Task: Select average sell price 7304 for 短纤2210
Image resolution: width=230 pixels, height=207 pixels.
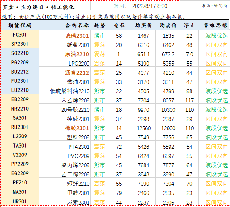Action: click(168, 184)
